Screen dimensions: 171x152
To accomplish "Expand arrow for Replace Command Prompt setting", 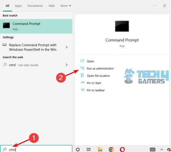I will (x=67, y=47).
